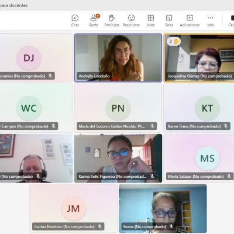Select Ileana video tile

click(x=163, y=209)
